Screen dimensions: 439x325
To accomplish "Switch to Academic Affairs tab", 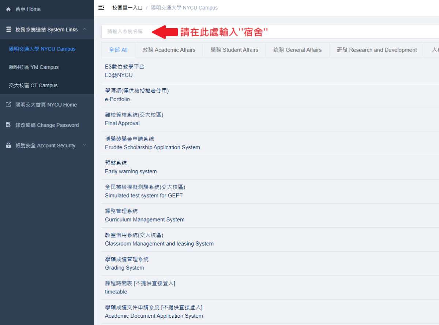I will [169, 50].
